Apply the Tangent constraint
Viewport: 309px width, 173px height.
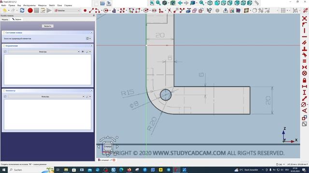click(x=305, y=55)
